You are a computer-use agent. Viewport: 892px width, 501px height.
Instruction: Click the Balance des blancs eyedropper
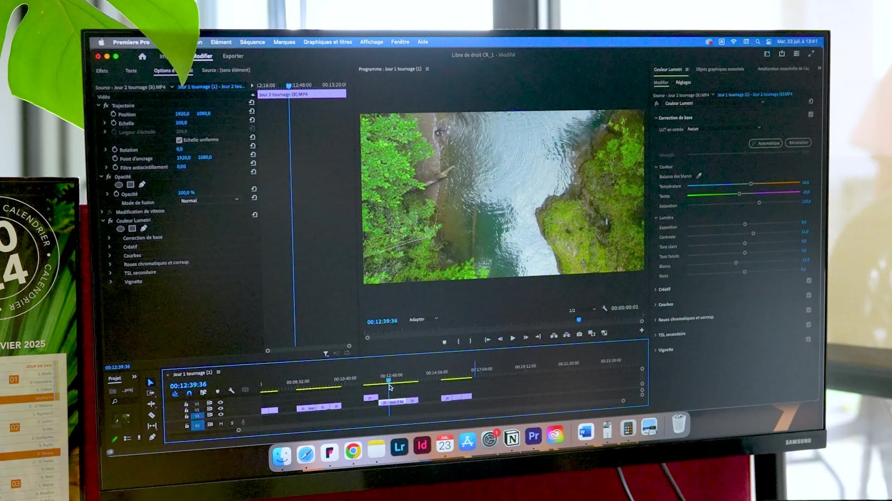pos(699,176)
